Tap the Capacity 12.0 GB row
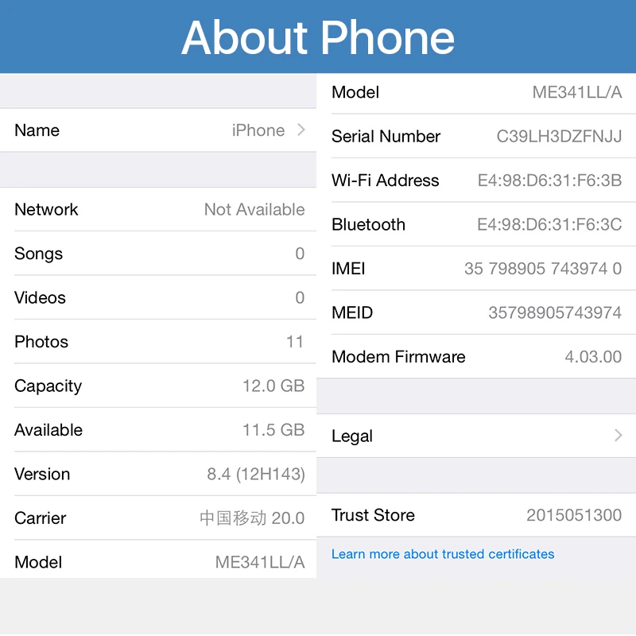This screenshot has height=636, width=636. (x=159, y=386)
